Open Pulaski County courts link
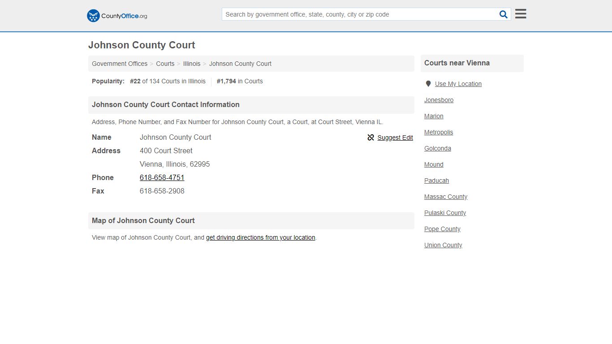This screenshot has width=612, height=344. click(445, 213)
